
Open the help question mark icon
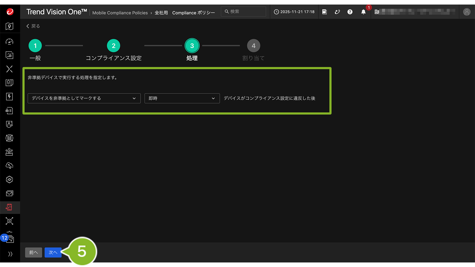click(350, 12)
